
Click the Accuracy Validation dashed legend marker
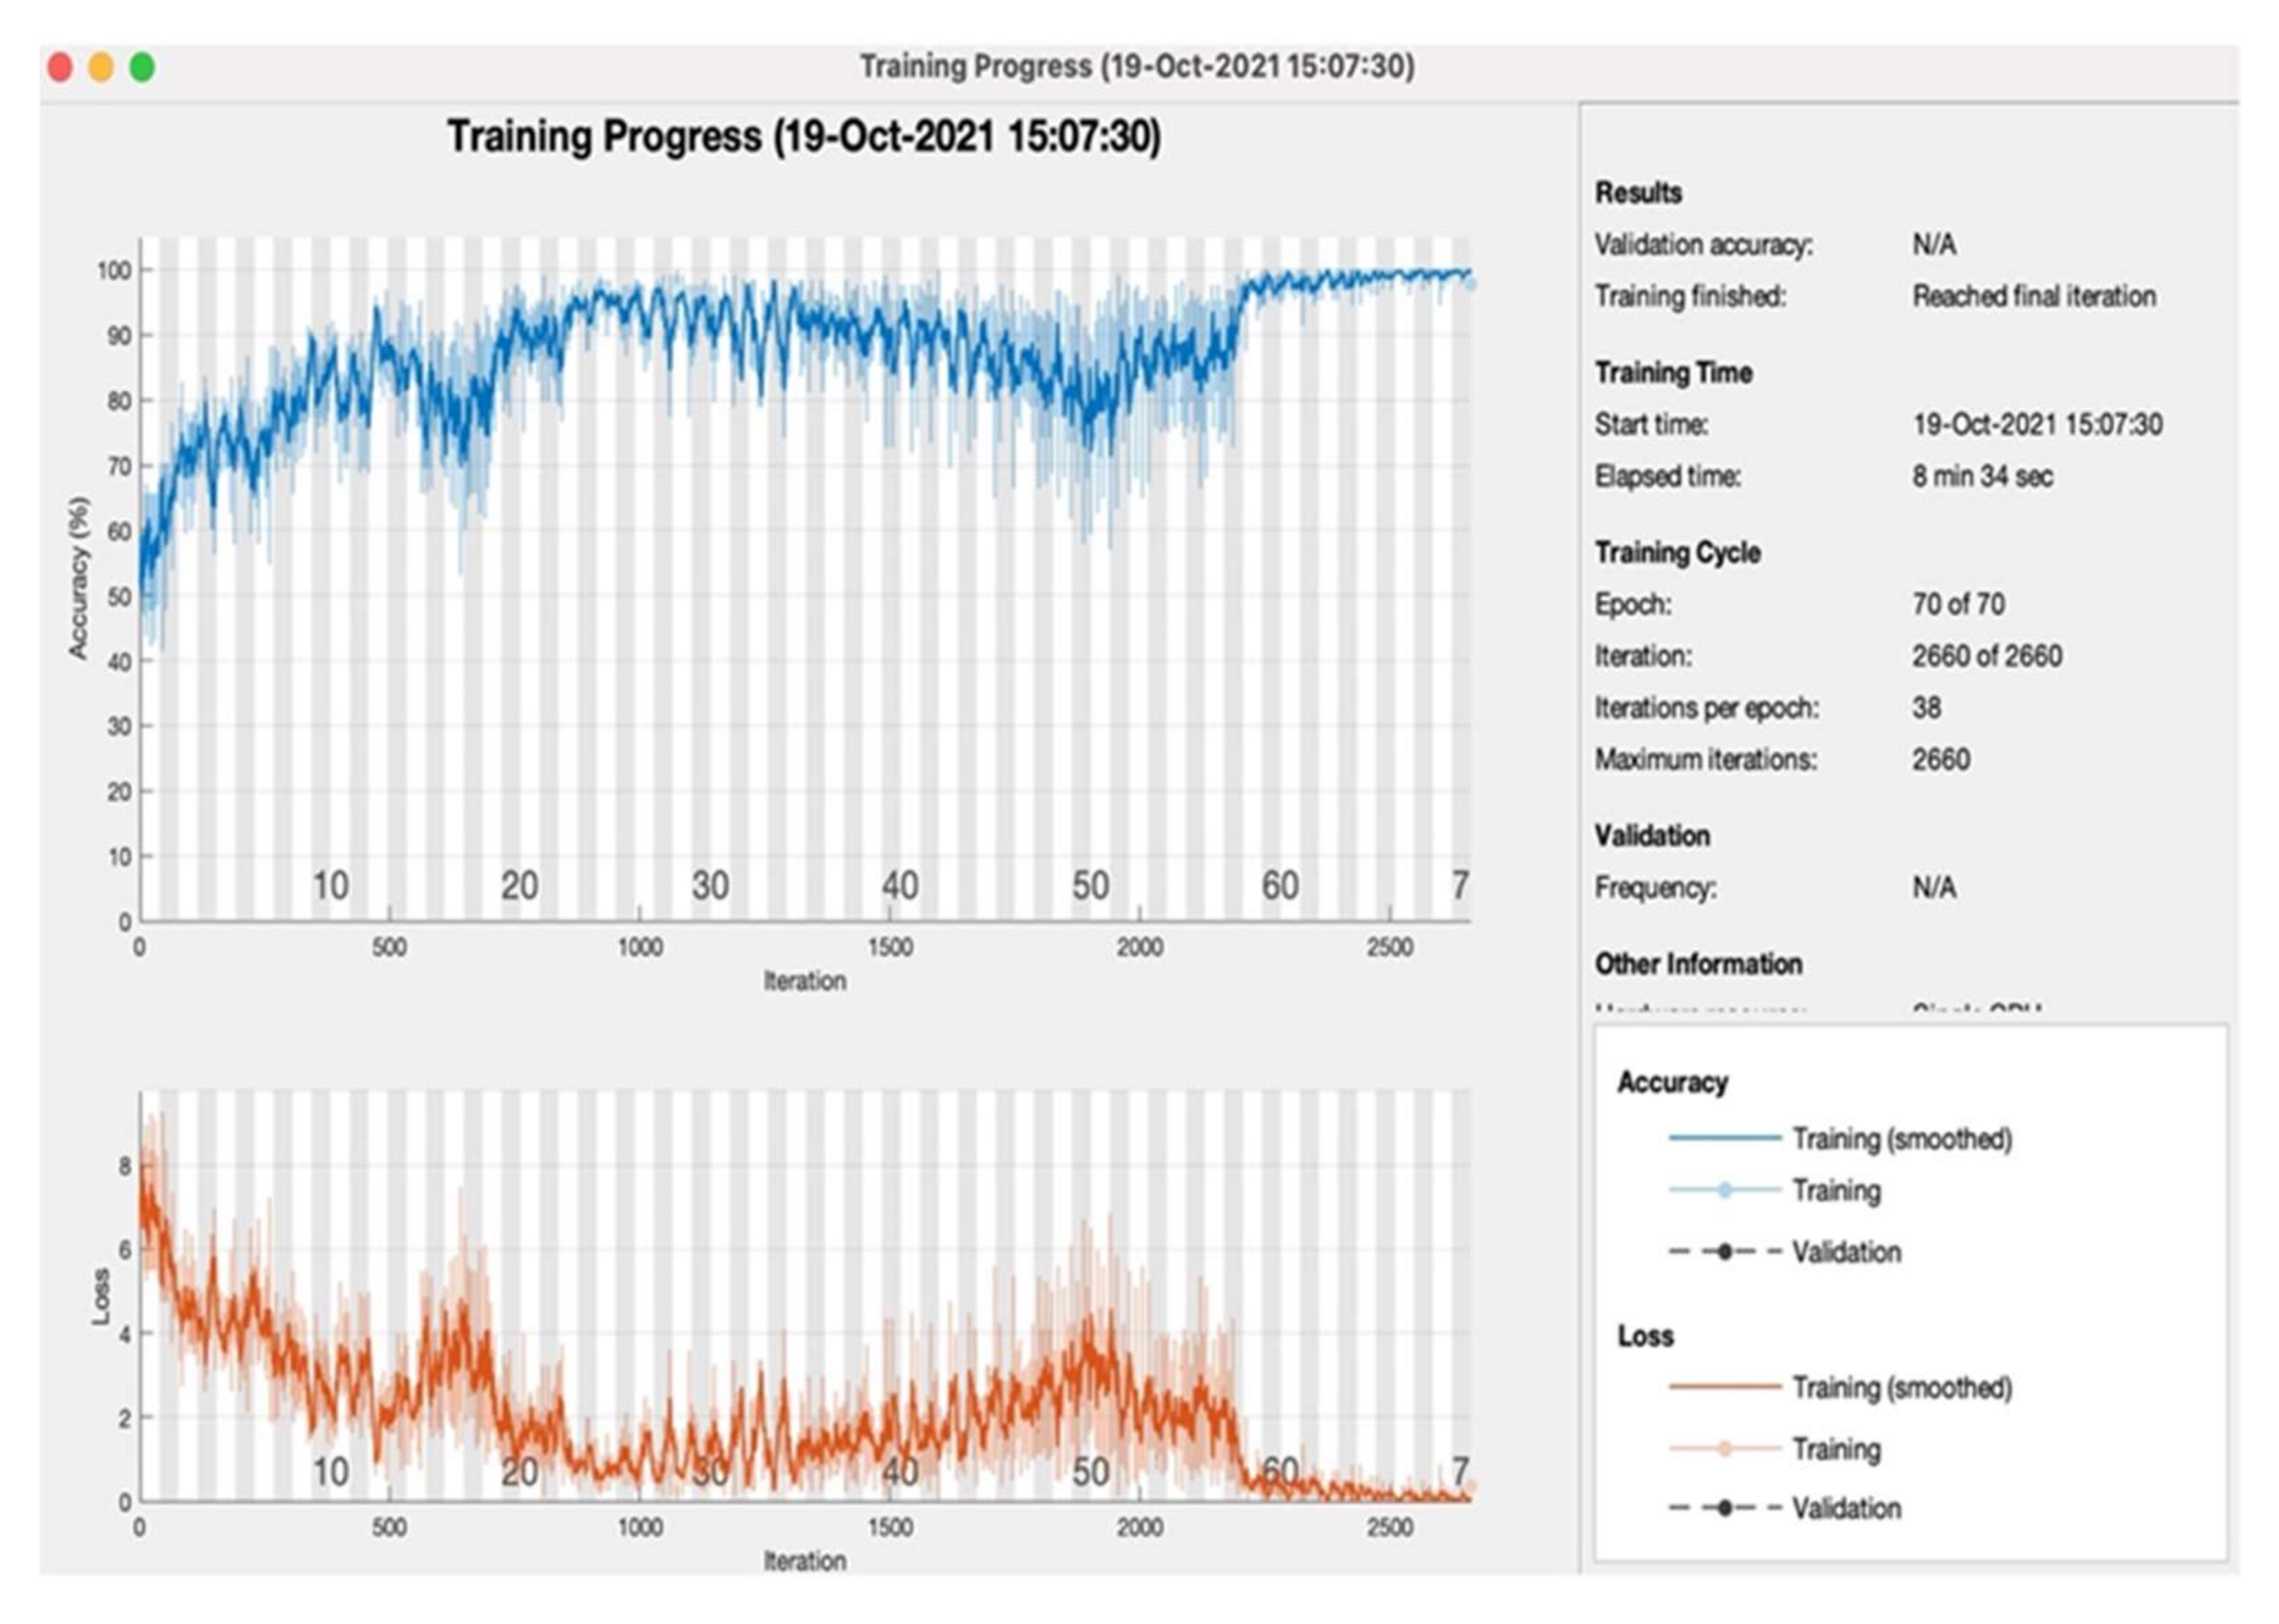pyautogui.click(x=1724, y=1252)
